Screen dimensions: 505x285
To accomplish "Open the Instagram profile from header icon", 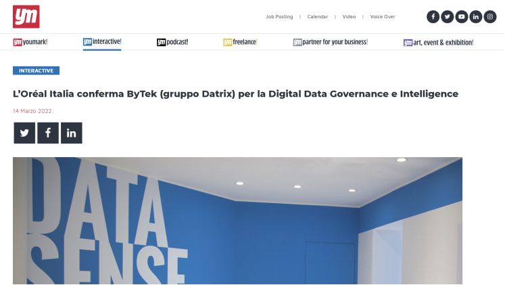I will pos(490,17).
